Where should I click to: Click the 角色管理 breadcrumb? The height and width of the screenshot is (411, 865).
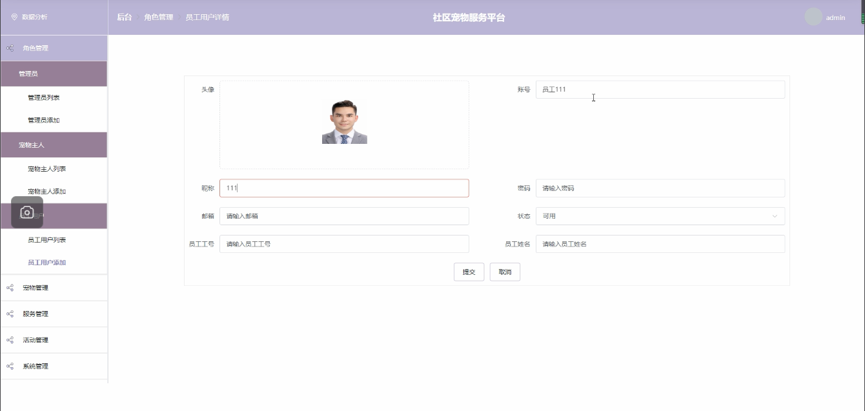[159, 17]
